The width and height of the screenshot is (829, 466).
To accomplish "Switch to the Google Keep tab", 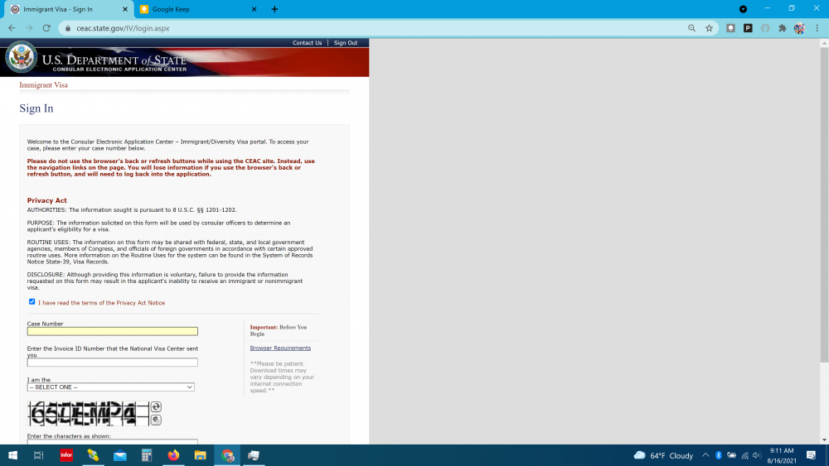I will coord(198,9).
